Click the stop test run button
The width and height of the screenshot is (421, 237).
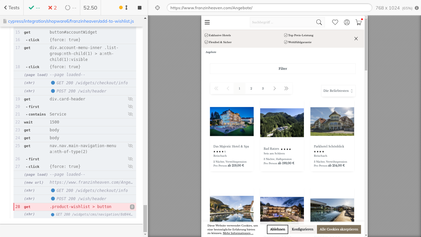(139, 8)
